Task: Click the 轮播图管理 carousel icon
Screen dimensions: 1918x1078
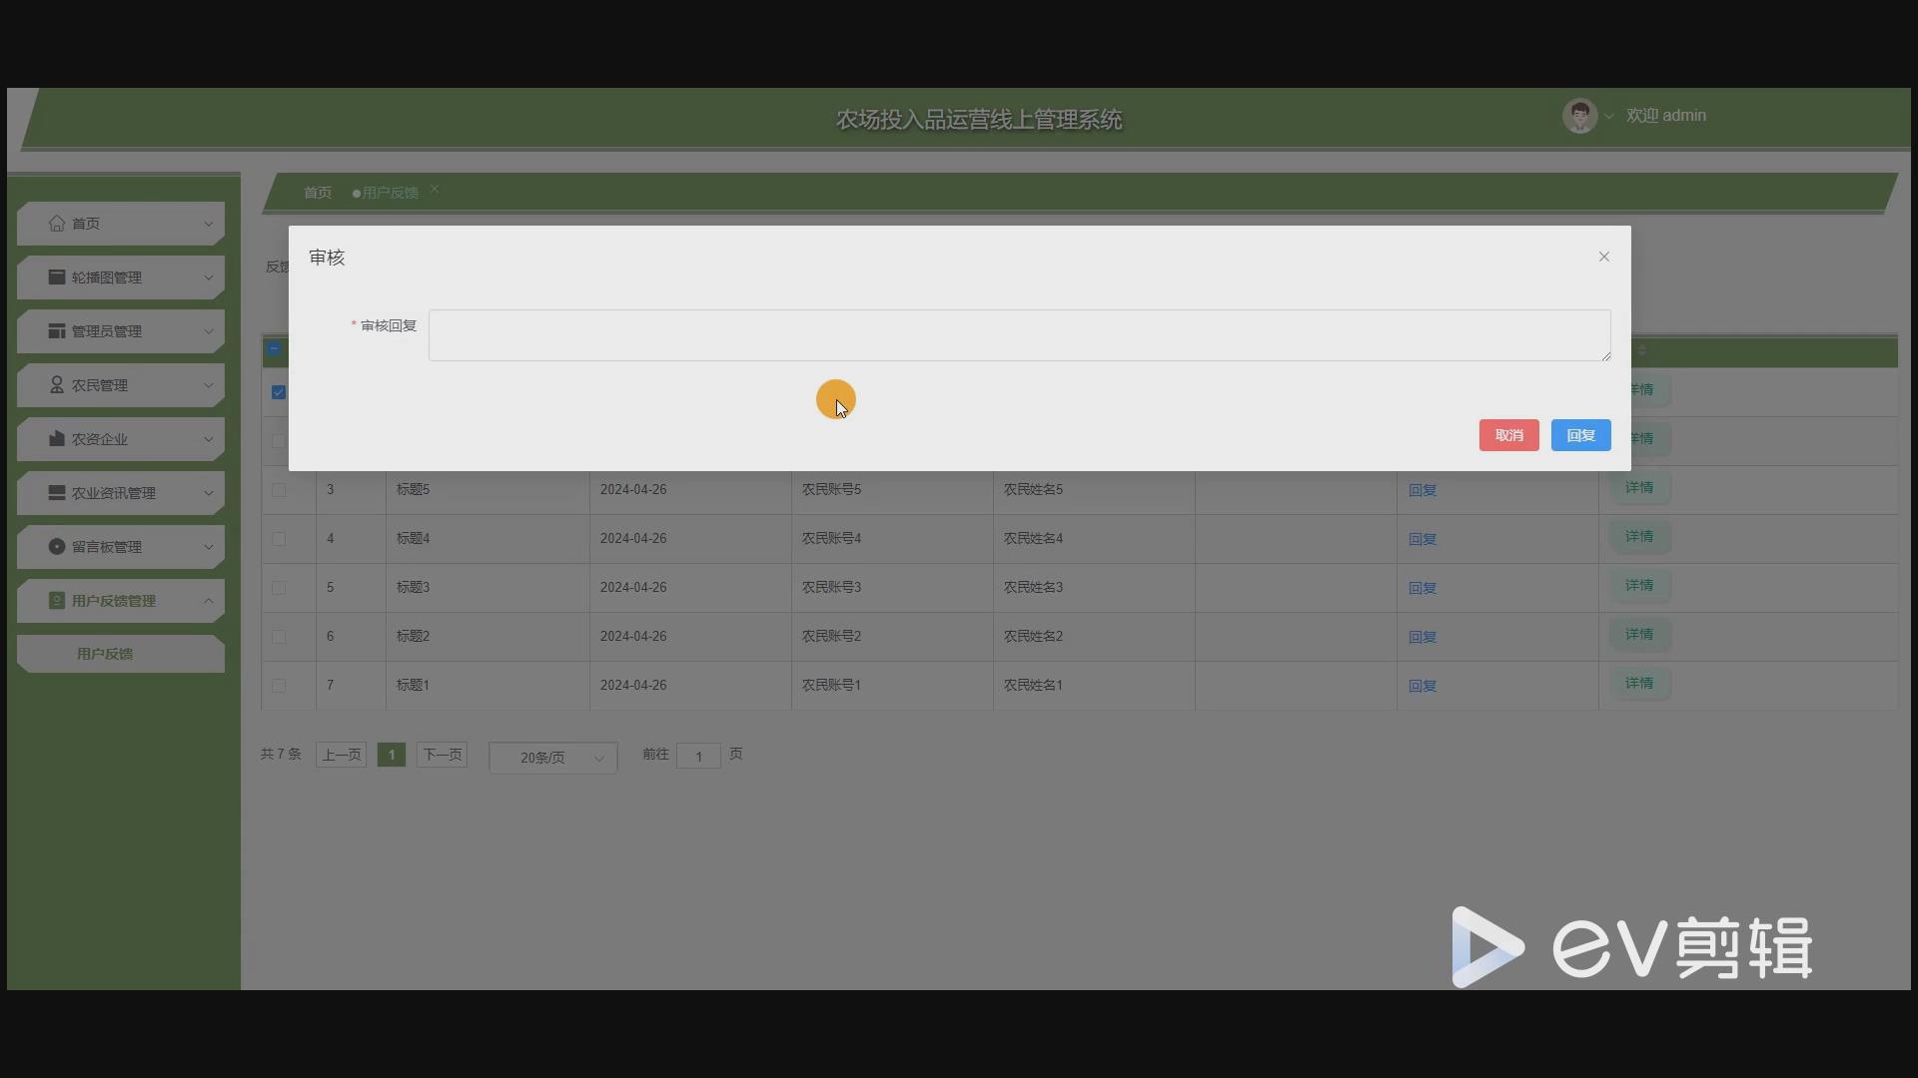Action: pyautogui.click(x=57, y=277)
